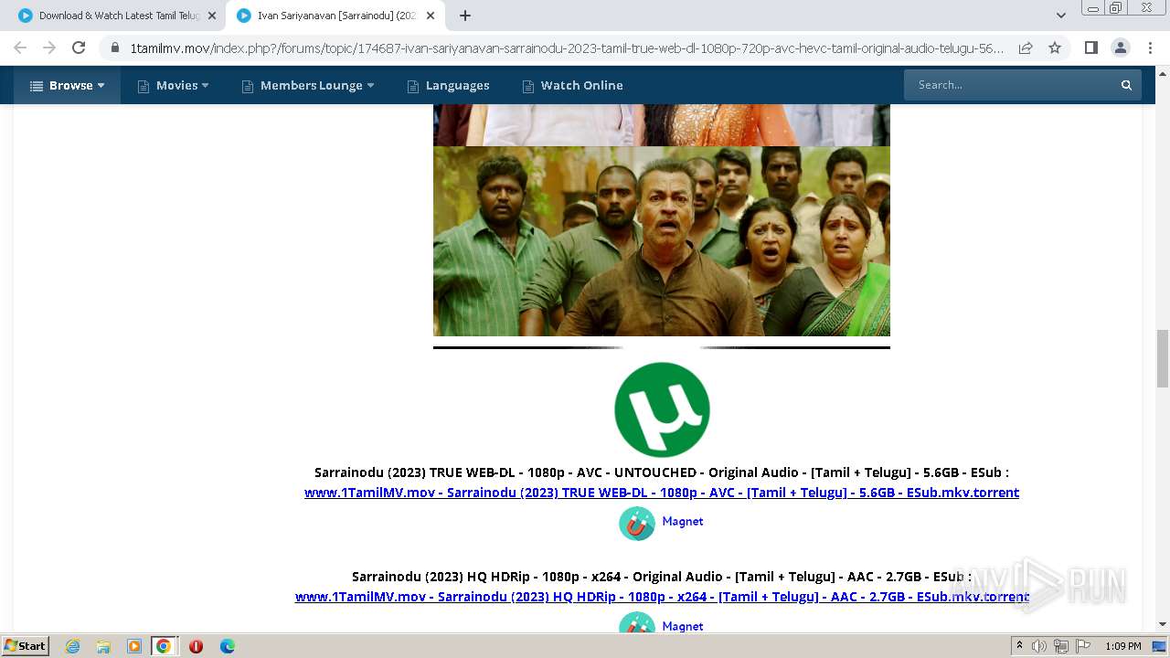Click the magnet icon for 5.6GB release
This screenshot has width=1170, height=658.
click(637, 524)
